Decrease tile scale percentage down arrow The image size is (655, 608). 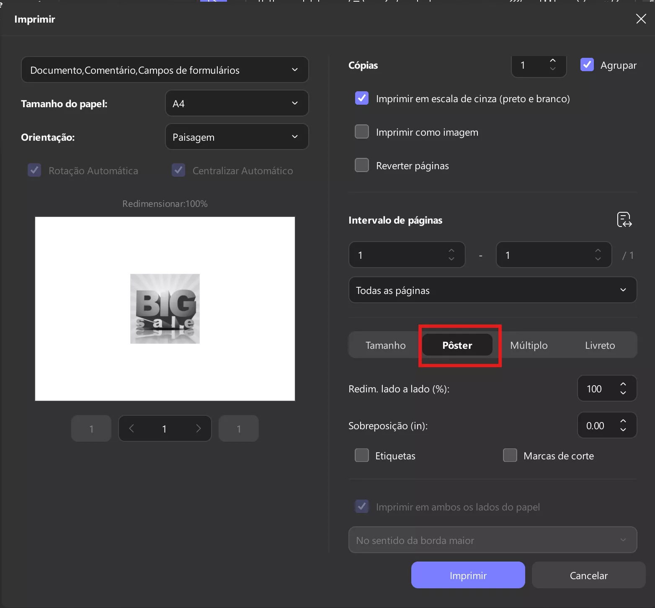[623, 393]
